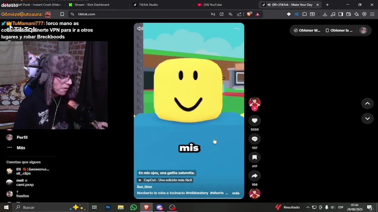Open browser extensions puzzle icon

coord(304,14)
